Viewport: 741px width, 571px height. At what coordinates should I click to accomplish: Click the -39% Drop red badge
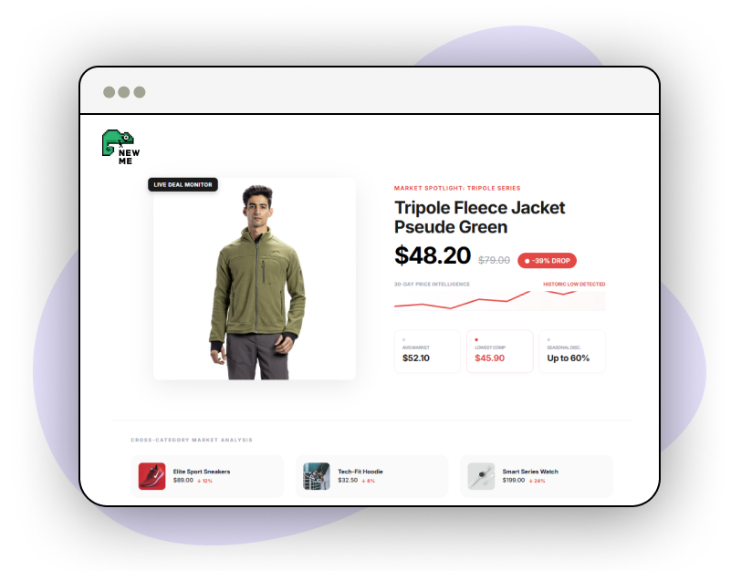click(547, 261)
